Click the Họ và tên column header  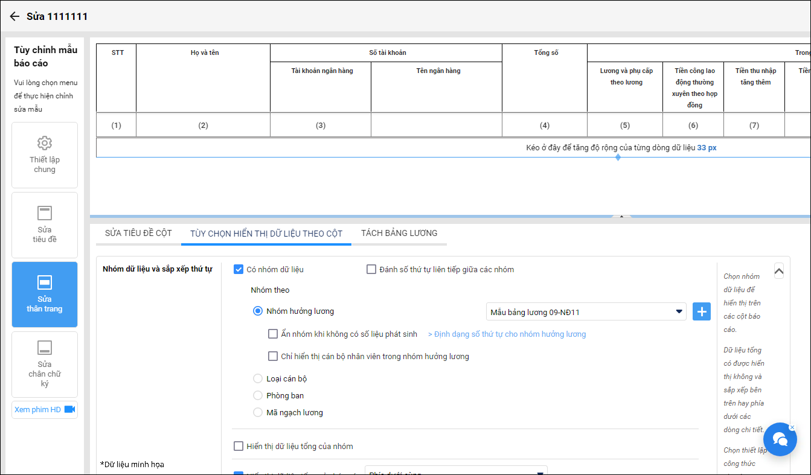click(x=203, y=78)
